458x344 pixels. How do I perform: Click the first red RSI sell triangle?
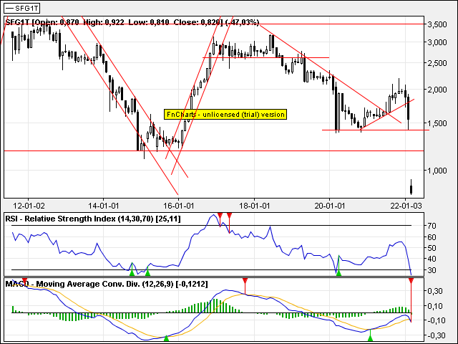(220, 216)
